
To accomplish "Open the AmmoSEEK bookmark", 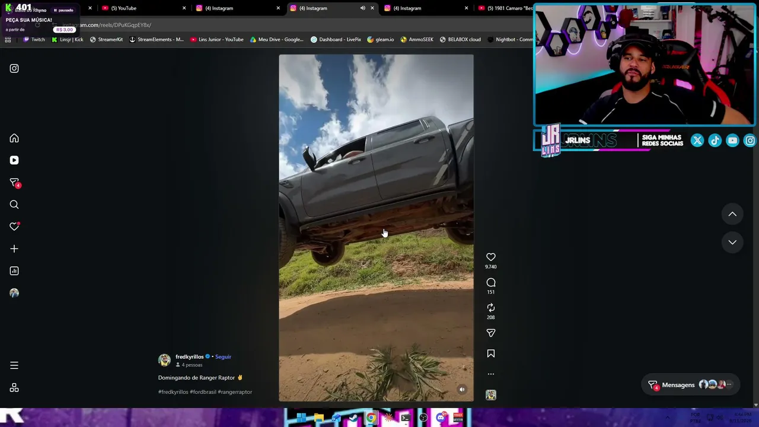I will [417, 40].
